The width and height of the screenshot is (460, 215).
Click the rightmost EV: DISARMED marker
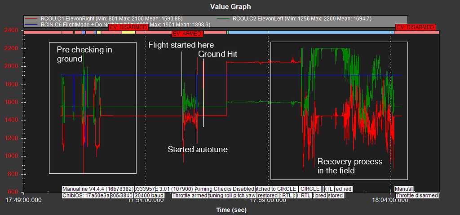pos(416,27)
